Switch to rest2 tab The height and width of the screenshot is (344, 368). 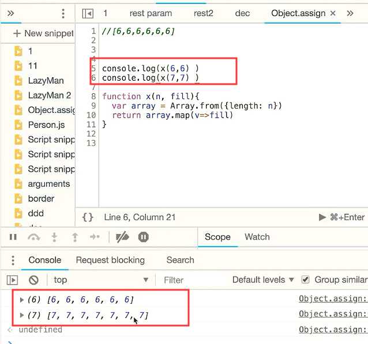[203, 13]
